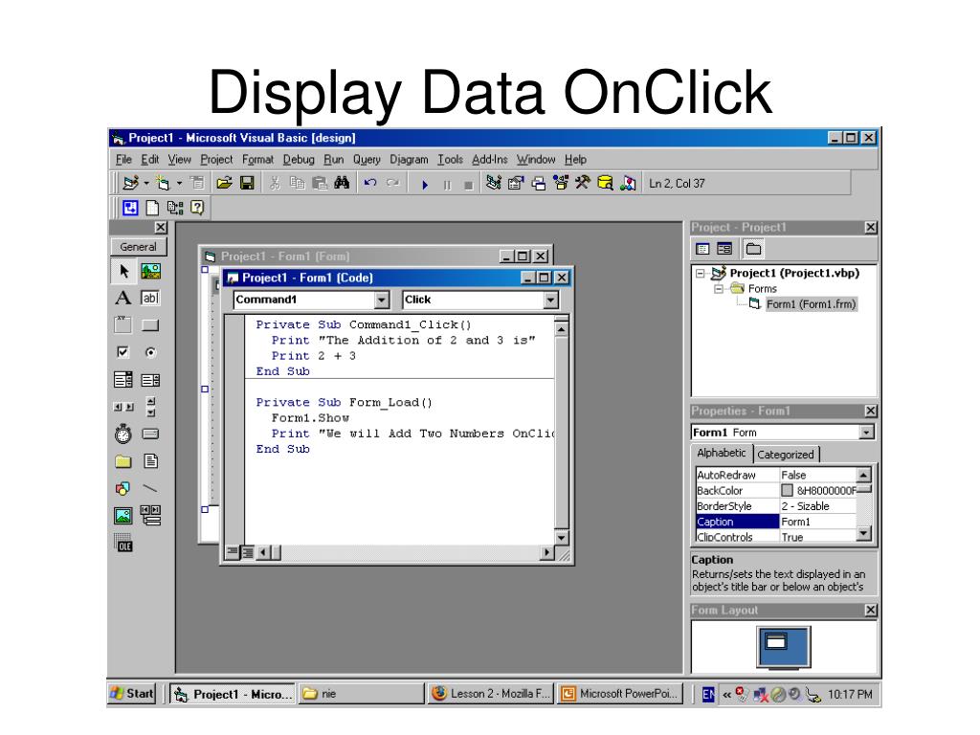This screenshot has height=735, width=980.
Task: Click the Find binoculars icon
Action: pos(342,183)
